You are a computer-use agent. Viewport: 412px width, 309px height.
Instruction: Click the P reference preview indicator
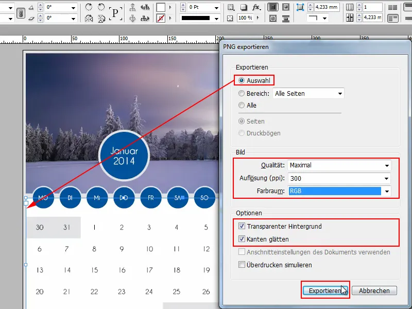(x=115, y=13)
